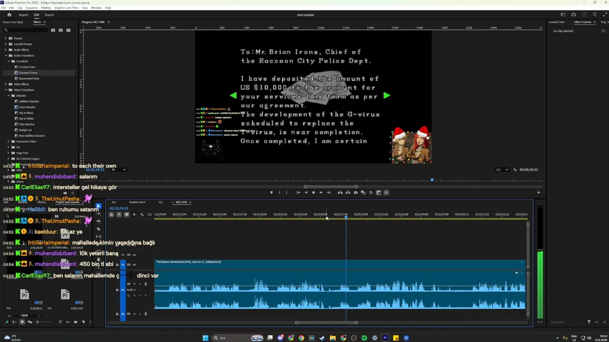Open timeline display settings wrench
The image size is (609, 342).
pyautogui.click(x=142, y=215)
